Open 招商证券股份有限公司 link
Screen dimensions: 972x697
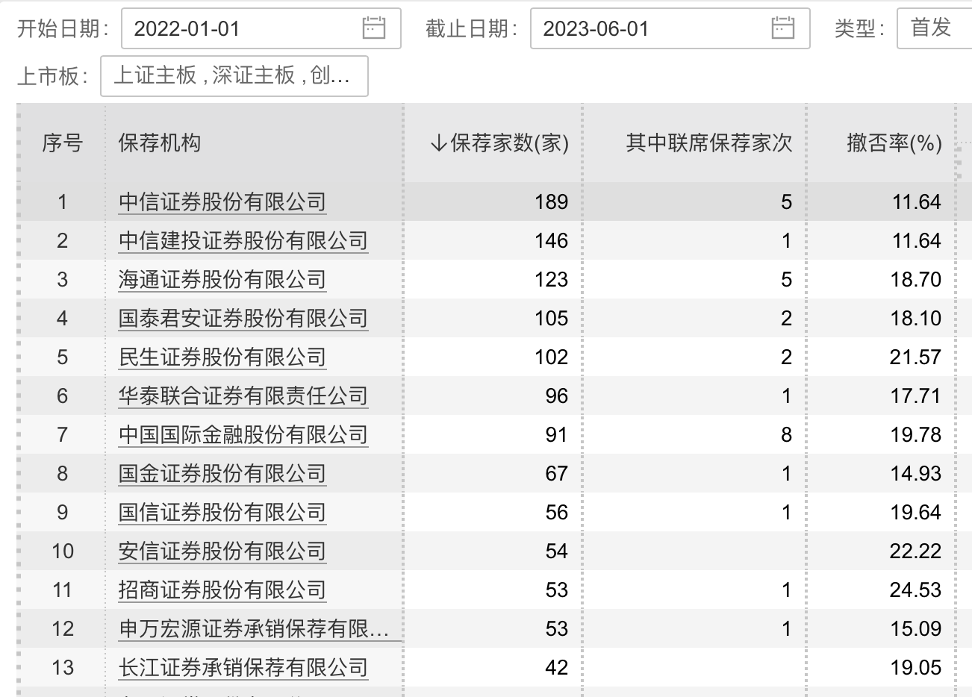click(222, 590)
